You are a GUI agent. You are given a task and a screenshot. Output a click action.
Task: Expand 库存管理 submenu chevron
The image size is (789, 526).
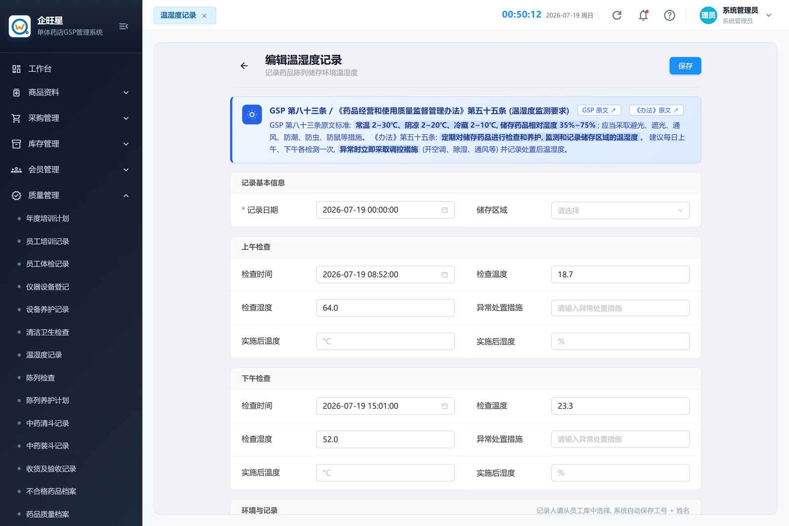126,144
